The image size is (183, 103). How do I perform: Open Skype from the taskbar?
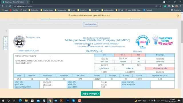click(73, 101)
